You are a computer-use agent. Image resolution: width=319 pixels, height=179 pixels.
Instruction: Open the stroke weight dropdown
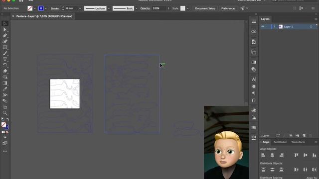click(x=80, y=8)
